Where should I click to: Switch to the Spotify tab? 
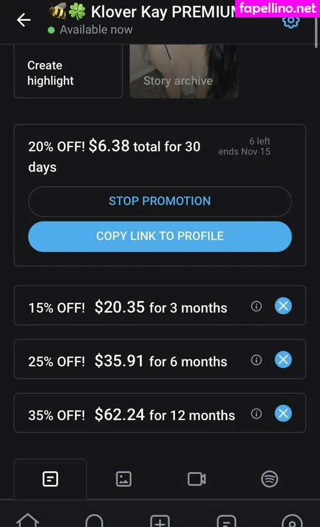tap(269, 479)
